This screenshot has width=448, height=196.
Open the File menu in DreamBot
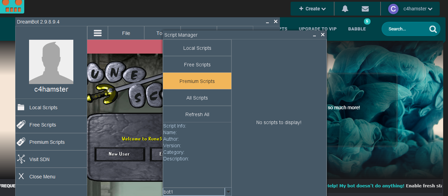coord(126,33)
